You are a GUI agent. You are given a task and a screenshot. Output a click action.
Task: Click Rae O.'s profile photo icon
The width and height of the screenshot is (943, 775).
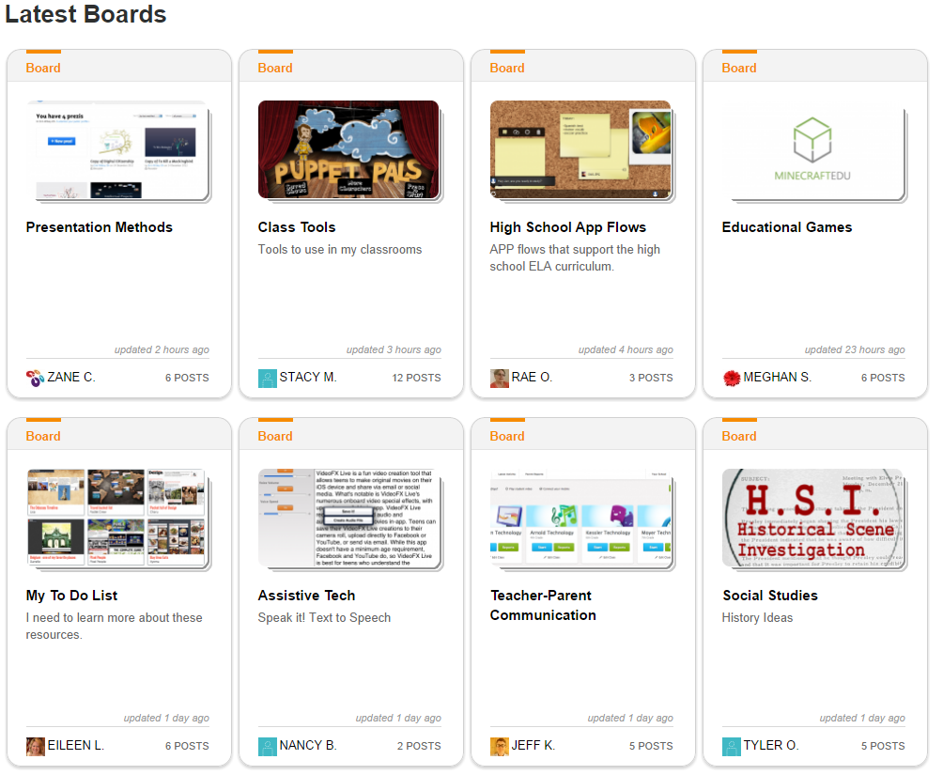499,378
